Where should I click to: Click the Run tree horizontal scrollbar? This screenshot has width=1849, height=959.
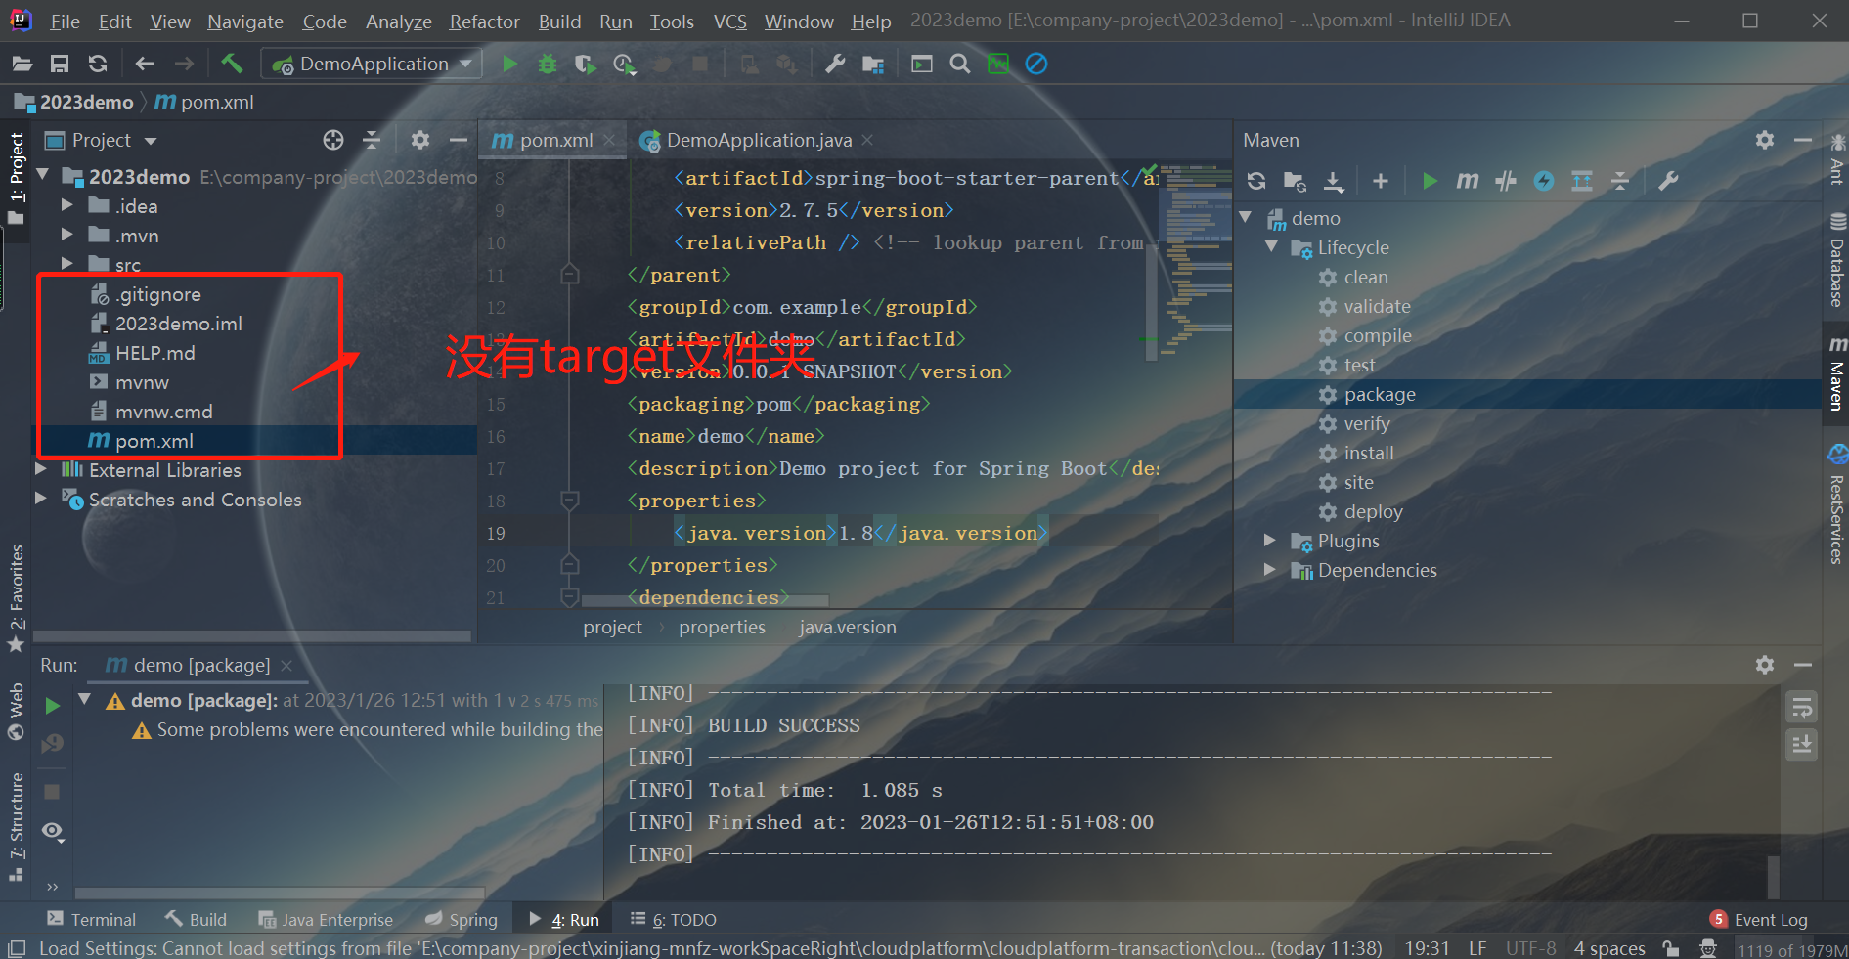tap(280, 893)
